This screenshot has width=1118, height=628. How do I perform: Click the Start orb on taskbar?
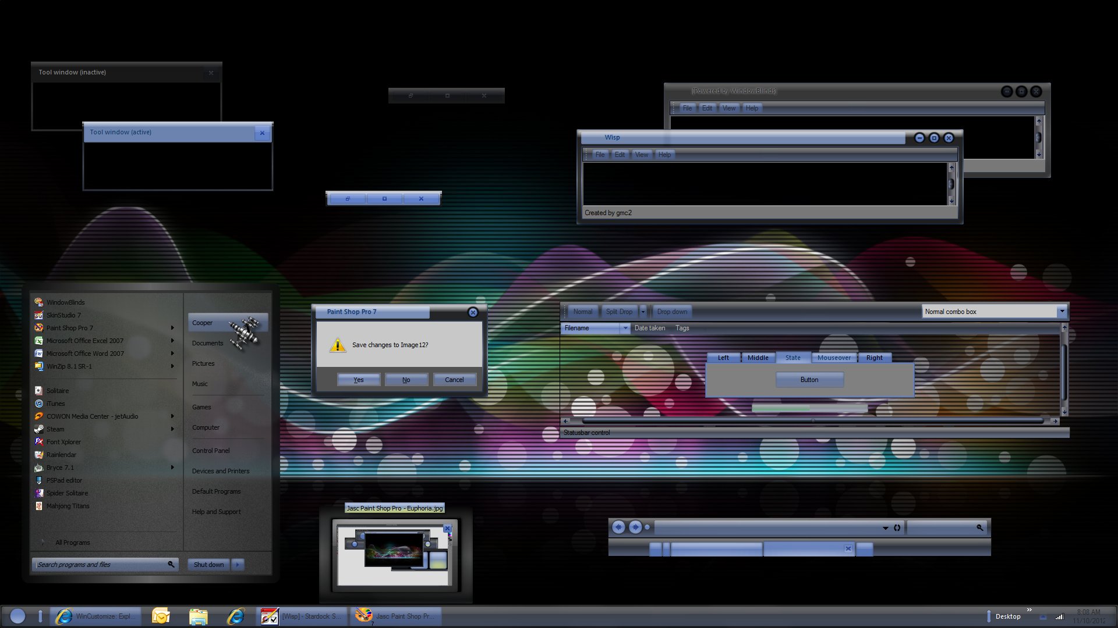click(x=17, y=616)
